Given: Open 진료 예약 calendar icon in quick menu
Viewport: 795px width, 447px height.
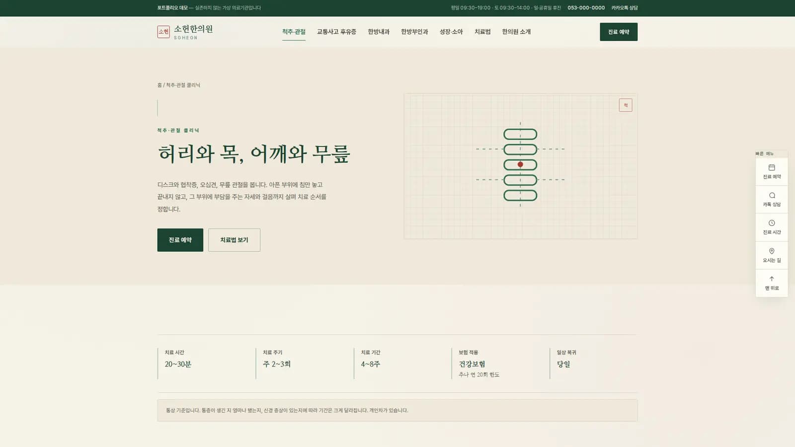Looking at the screenshot, I should [x=772, y=167].
